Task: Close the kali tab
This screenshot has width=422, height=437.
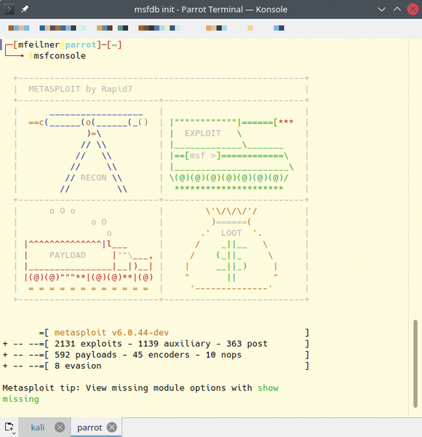Action: 60,428
